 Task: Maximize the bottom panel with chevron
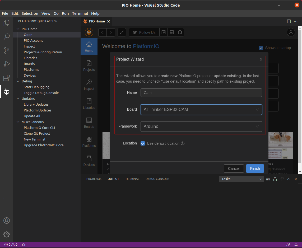coord(289,179)
